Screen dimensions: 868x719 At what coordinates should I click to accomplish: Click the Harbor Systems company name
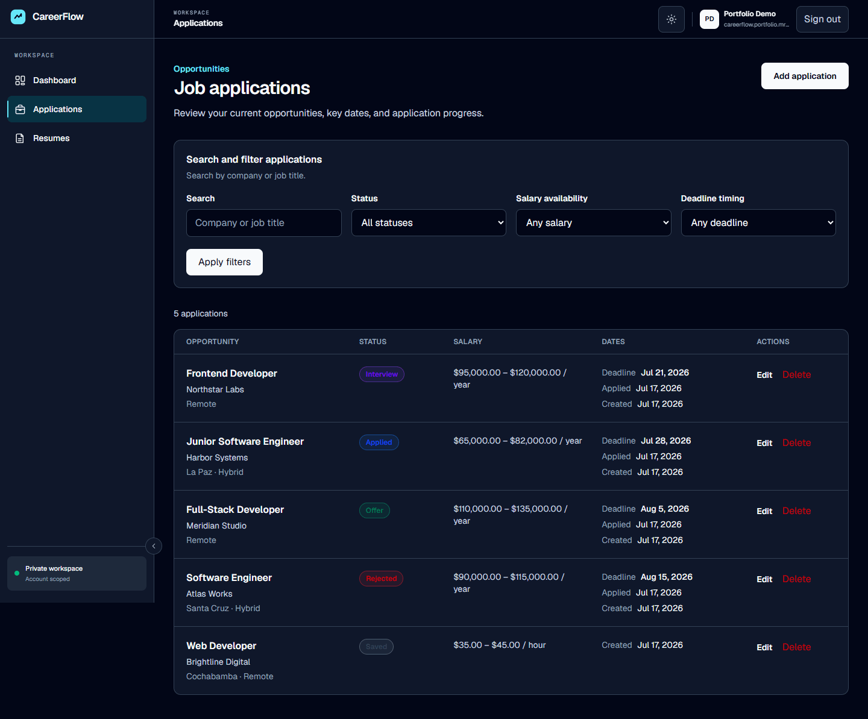pos(217,458)
